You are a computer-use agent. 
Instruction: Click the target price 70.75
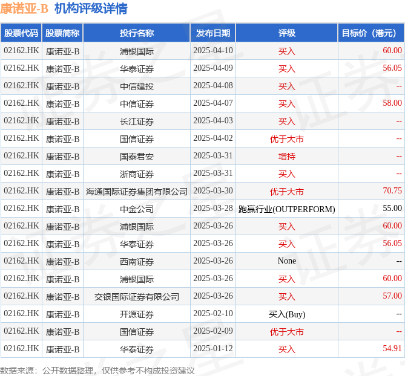(x=392, y=191)
